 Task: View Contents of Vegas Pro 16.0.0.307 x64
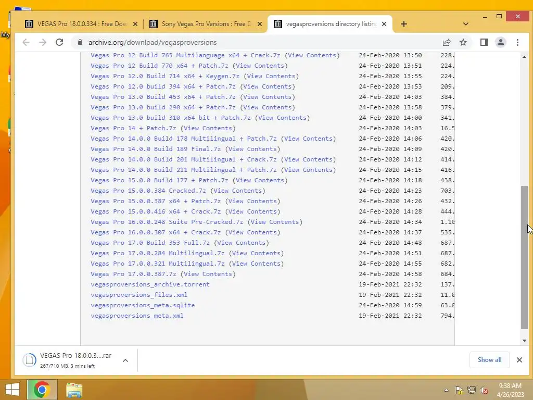(252, 232)
